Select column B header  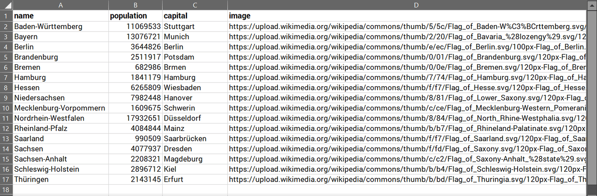[x=135, y=5]
